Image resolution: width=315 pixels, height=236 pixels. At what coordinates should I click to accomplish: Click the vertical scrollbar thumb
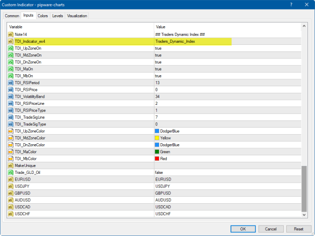pyautogui.click(x=304, y=189)
